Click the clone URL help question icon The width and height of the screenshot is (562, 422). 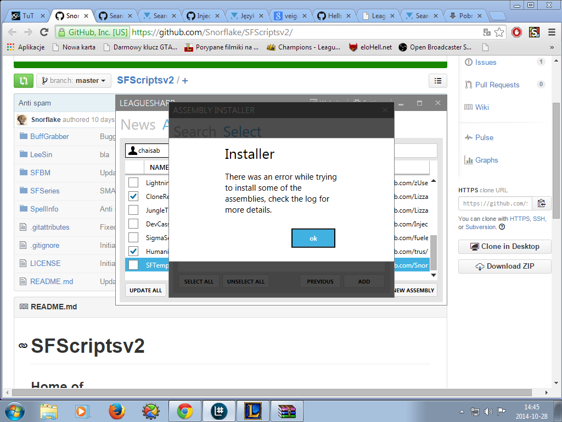coord(502,227)
